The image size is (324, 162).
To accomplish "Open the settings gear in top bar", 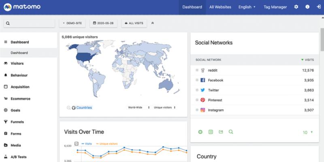I will click(x=296, y=7).
